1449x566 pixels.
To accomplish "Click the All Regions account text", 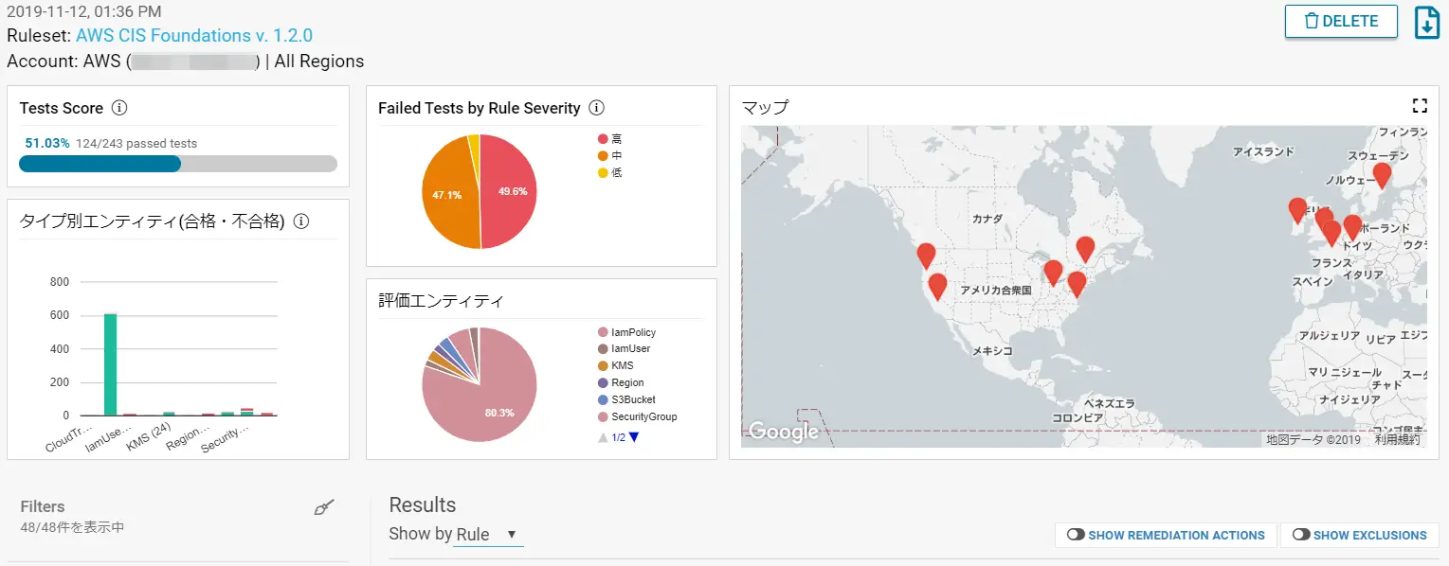I will pos(319,62).
